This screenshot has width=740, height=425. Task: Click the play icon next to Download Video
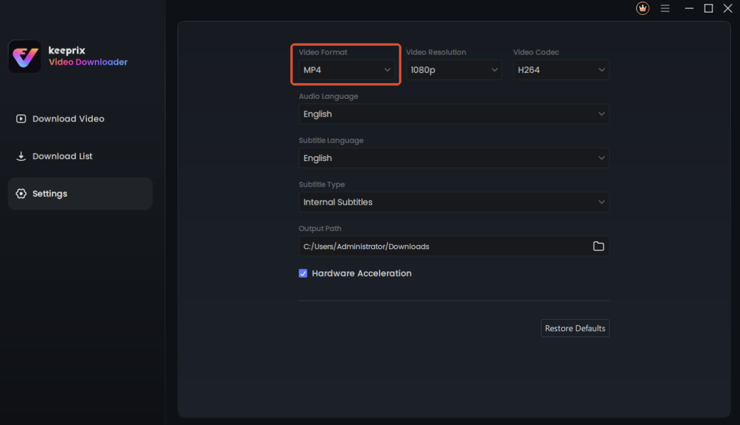point(21,119)
